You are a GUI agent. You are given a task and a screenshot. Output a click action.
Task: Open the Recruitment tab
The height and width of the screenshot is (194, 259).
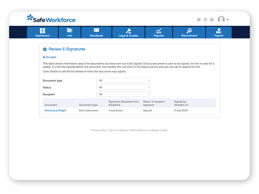point(189,32)
